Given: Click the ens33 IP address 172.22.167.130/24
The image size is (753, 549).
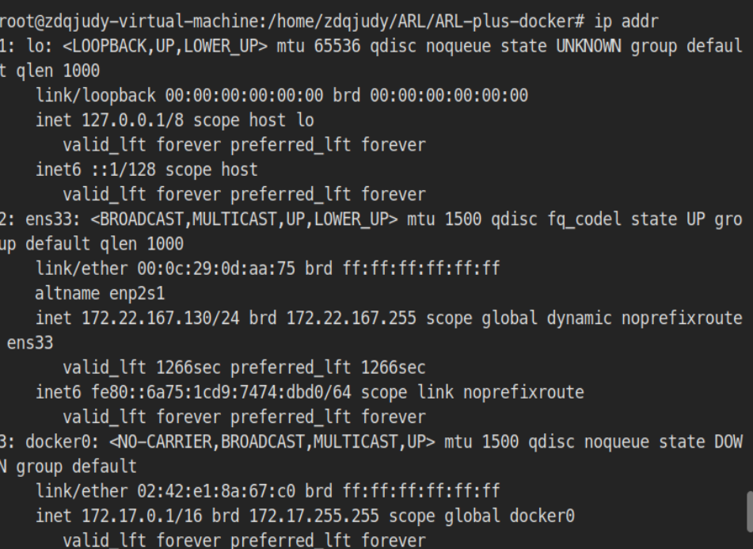Looking at the screenshot, I should pos(161,318).
